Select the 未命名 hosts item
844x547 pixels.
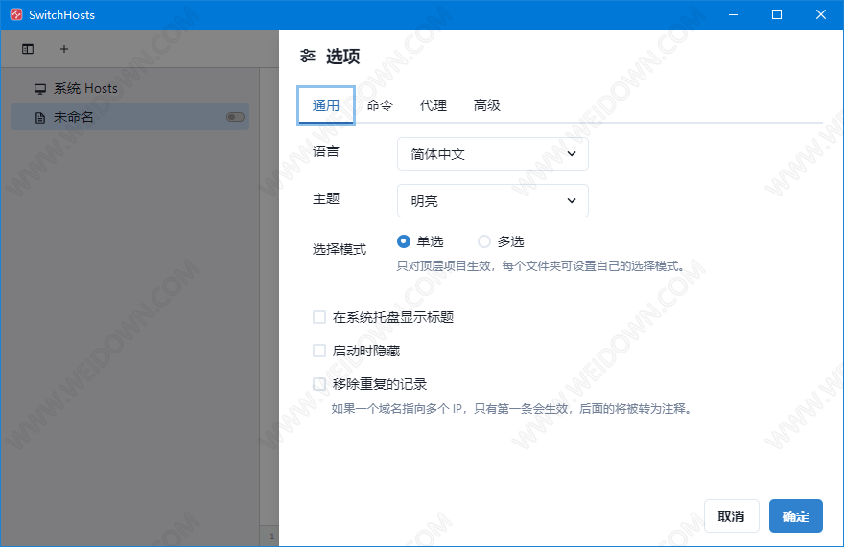129,117
